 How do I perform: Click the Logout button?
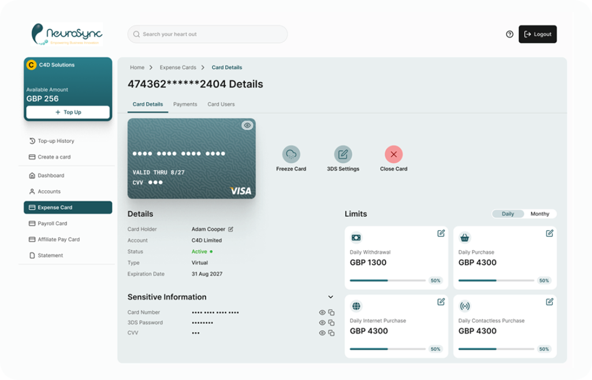pos(537,35)
